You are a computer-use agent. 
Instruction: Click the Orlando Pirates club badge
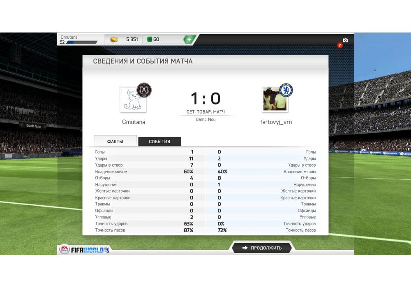pos(144,90)
